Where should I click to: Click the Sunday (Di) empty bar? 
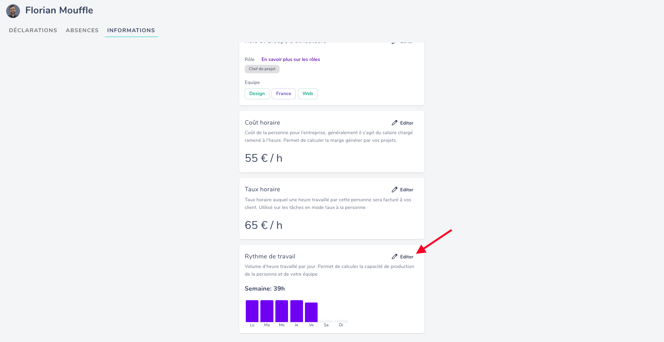coord(341,321)
